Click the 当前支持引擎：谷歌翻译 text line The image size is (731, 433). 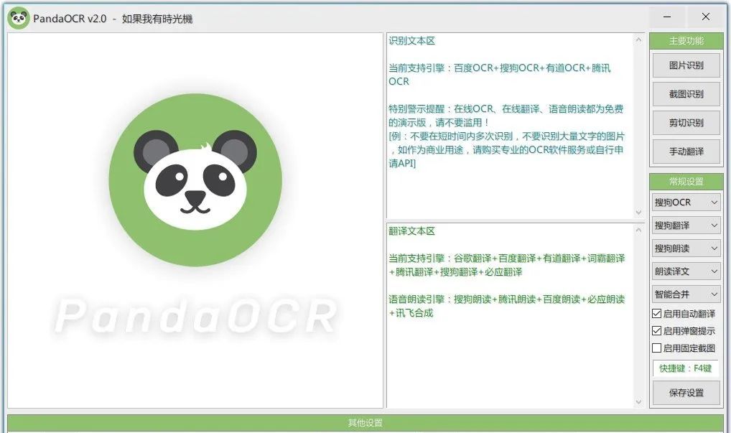(x=507, y=265)
